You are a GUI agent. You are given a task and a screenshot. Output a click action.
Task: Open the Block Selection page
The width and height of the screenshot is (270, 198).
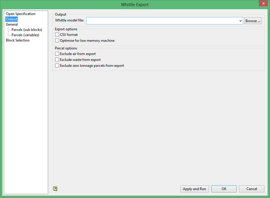18,40
